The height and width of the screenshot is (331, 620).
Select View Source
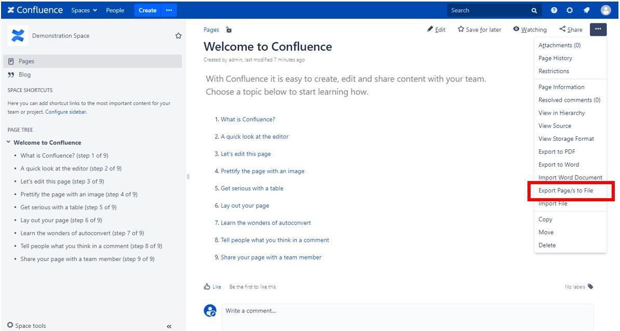pyautogui.click(x=570, y=126)
